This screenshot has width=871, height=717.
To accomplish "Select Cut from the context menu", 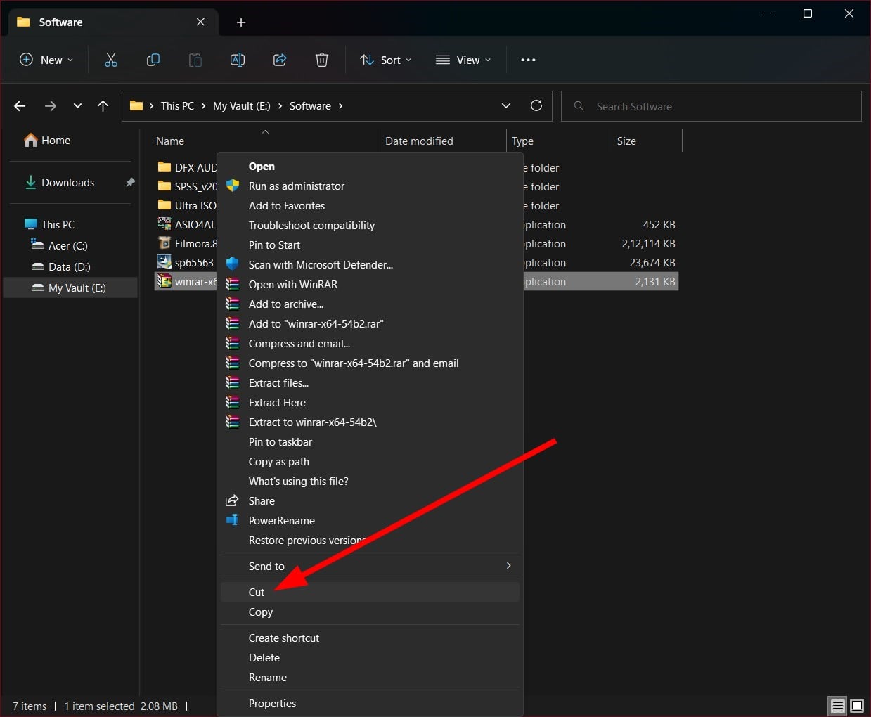I will (257, 593).
